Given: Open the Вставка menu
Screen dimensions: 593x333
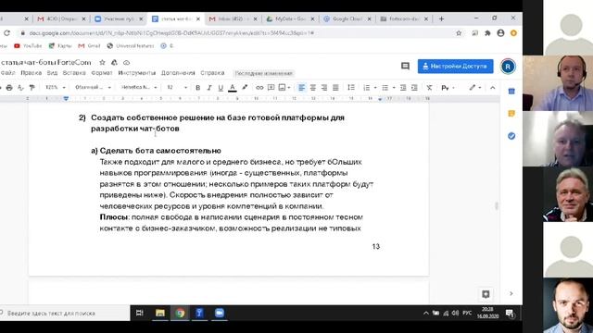Looking at the screenshot, I should pyautogui.click(x=74, y=73).
